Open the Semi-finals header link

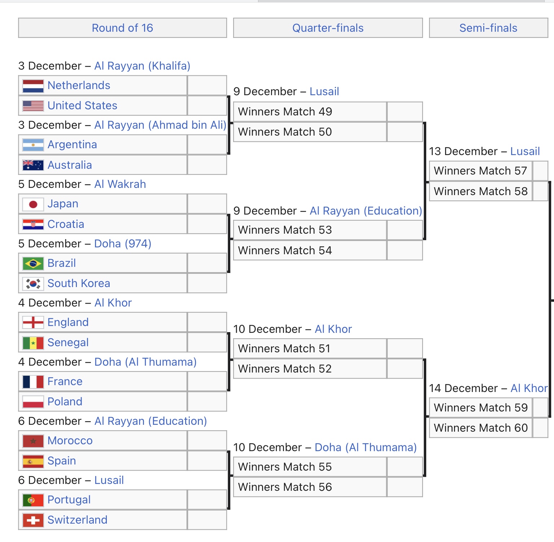(x=488, y=28)
